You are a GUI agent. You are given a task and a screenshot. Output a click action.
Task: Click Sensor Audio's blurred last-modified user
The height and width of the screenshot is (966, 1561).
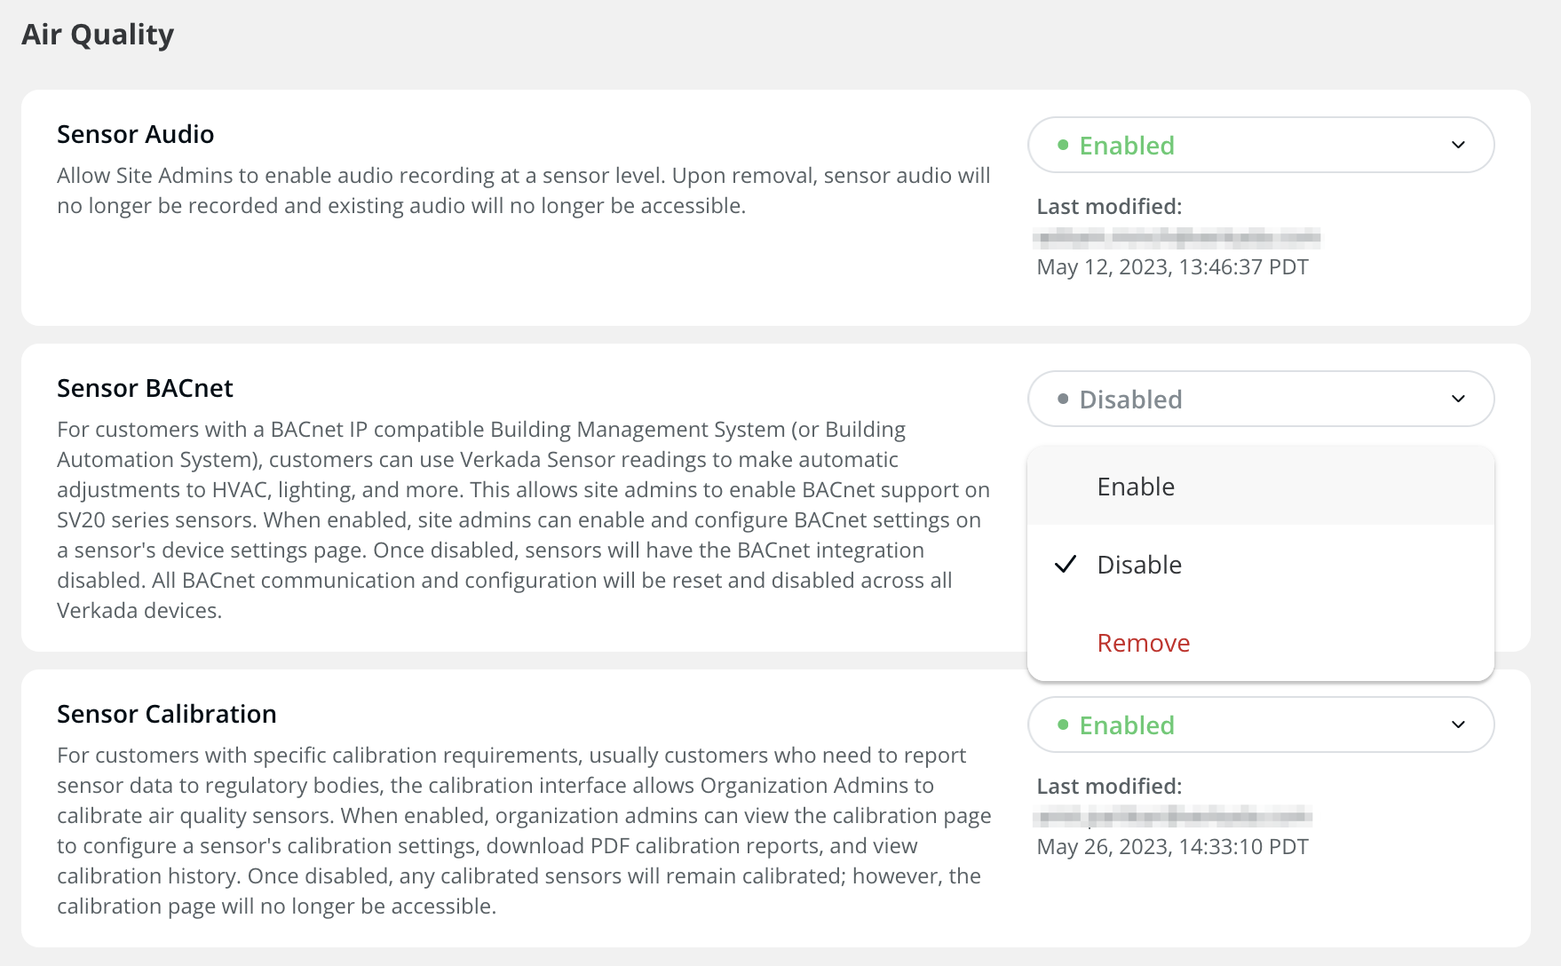point(1177,237)
